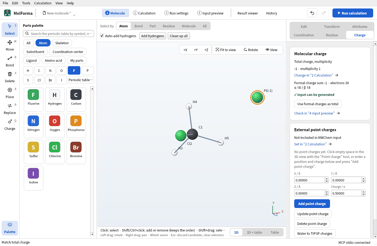This screenshot has height=246, width=377.
Task: Switch view to Table only
Action: point(275,232)
